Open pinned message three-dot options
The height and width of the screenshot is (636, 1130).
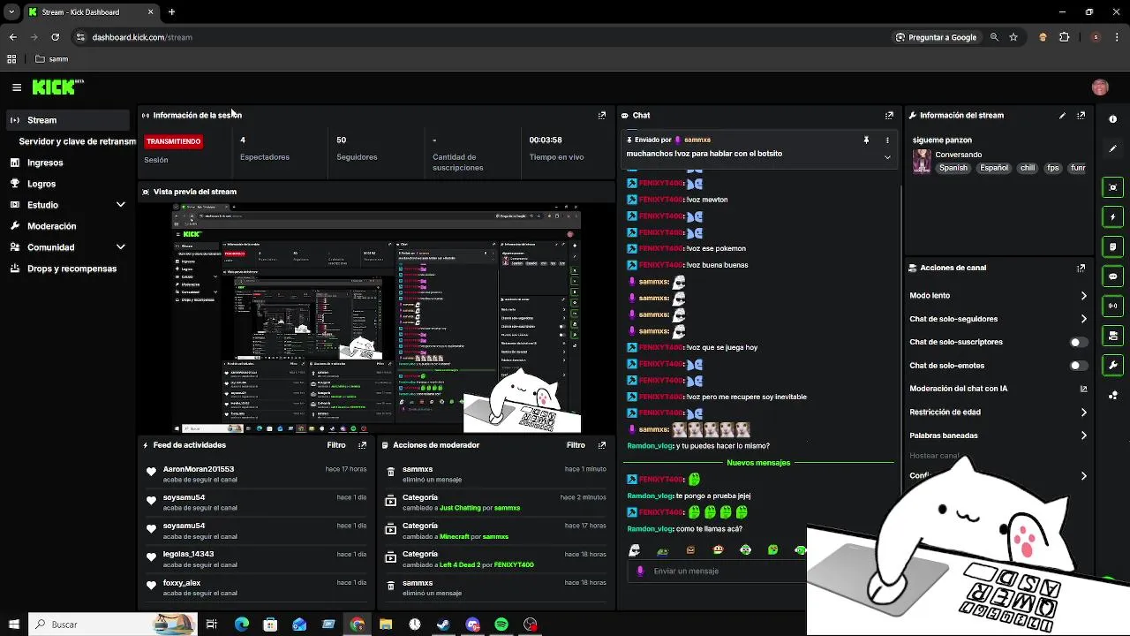coord(887,140)
